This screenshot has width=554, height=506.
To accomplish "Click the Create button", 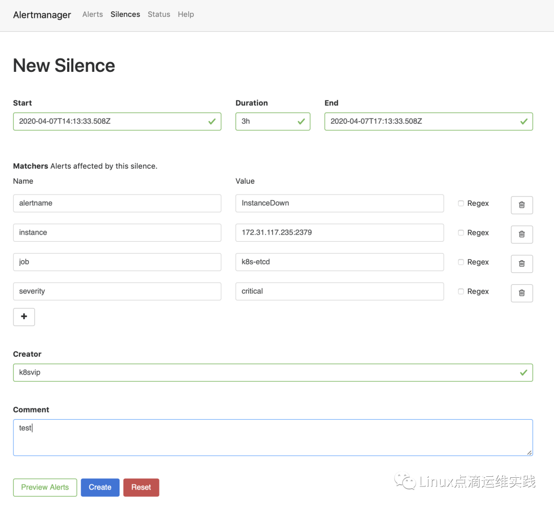I will click(x=100, y=487).
